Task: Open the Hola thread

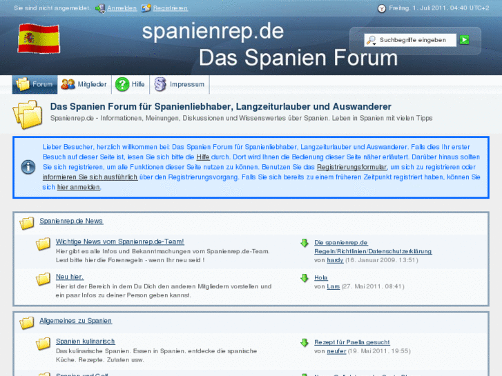Action: coord(321,278)
